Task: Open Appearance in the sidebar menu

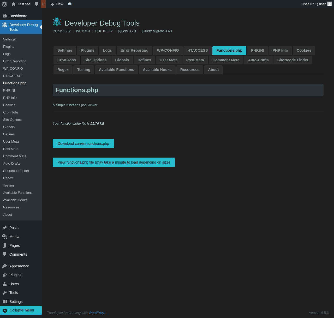Action: coord(19,266)
